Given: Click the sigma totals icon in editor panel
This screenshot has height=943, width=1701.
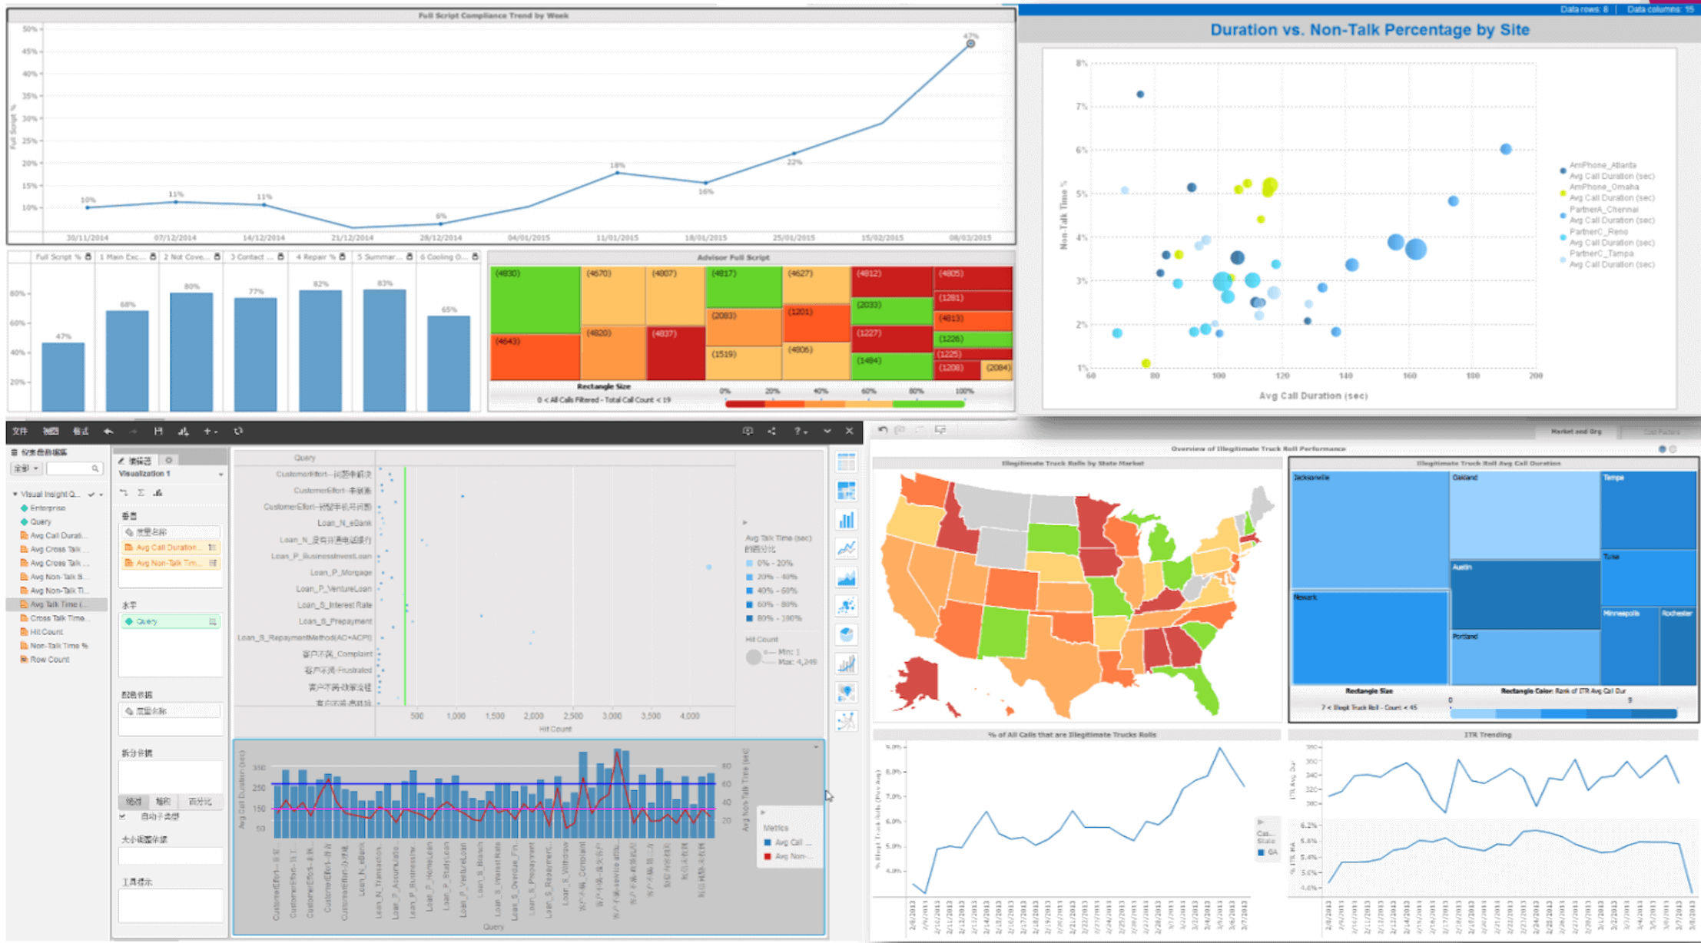Looking at the screenshot, I should (141, 493).
